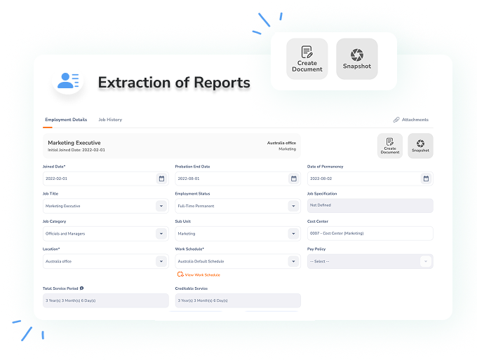477x362 pixels.
Task: Open calendar picker for Joined Date
Action: pos(161,179)
